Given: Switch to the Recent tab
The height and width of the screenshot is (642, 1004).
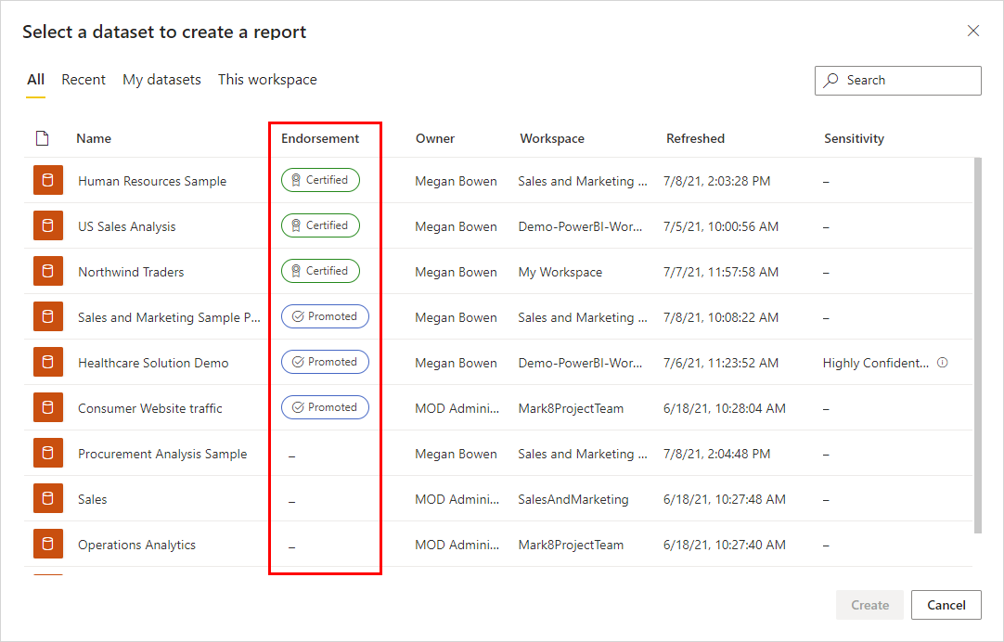Looking at the screenshot, I should coord(84,80).
